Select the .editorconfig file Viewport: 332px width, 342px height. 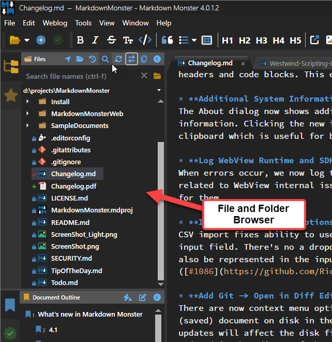[x=70, y=138]
